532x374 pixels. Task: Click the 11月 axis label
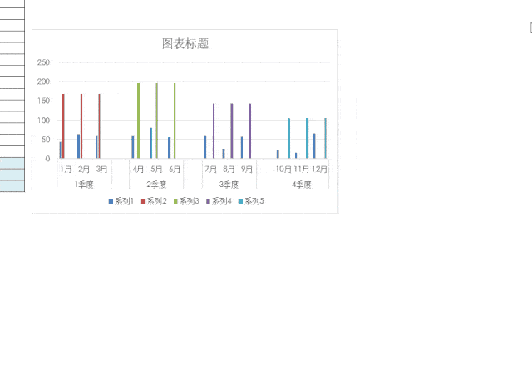[301, 169]
